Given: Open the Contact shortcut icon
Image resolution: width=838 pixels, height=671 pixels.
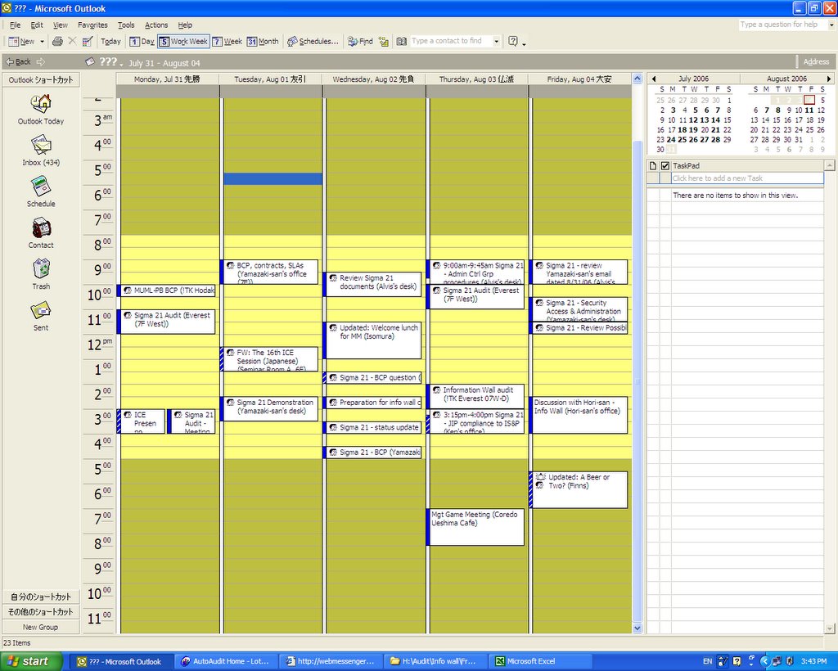Looking at the screenshot, I should (x=41, y=227).
